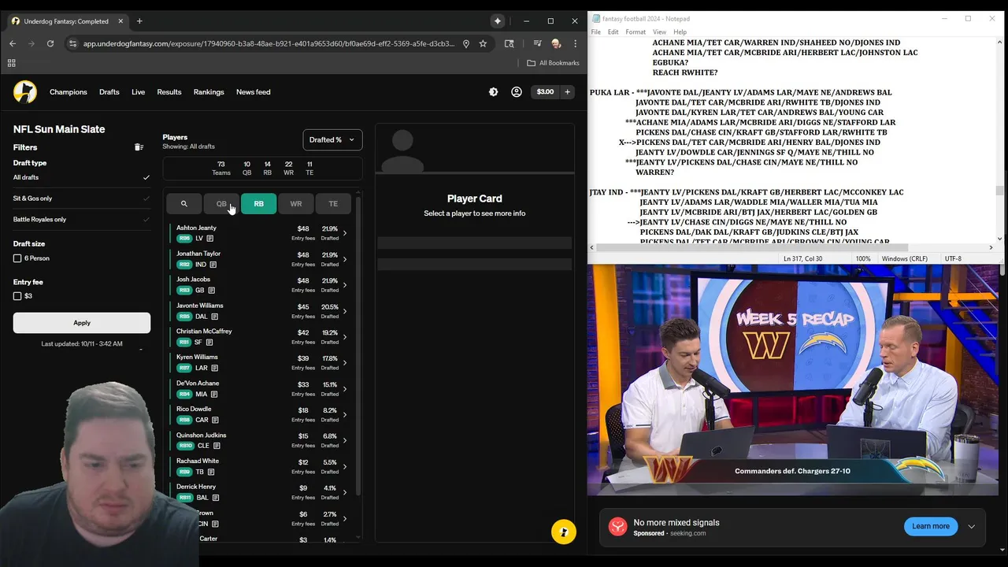Click the $3.00 balance button

pos(545,92)
